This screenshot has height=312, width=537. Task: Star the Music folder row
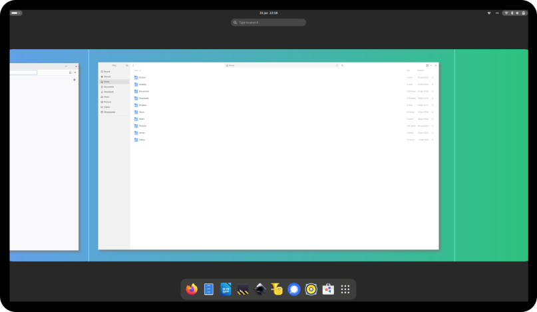point(433,112)
